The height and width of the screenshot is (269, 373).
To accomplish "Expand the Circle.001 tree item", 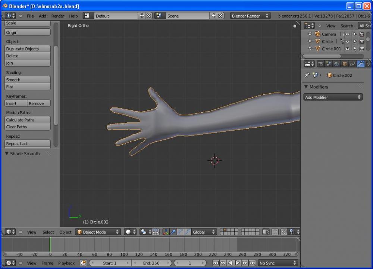I will [x=310, y=49].
